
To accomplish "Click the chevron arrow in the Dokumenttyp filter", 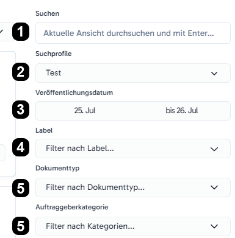I will pos(214,187).
